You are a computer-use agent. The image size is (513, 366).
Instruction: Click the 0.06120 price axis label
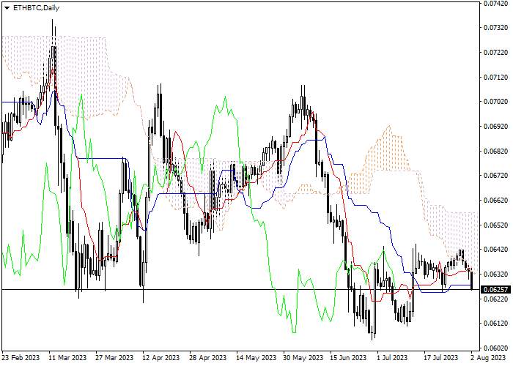496,324
